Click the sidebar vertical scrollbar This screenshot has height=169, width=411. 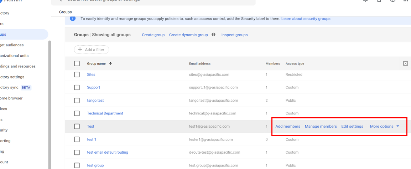coord(50,105)
